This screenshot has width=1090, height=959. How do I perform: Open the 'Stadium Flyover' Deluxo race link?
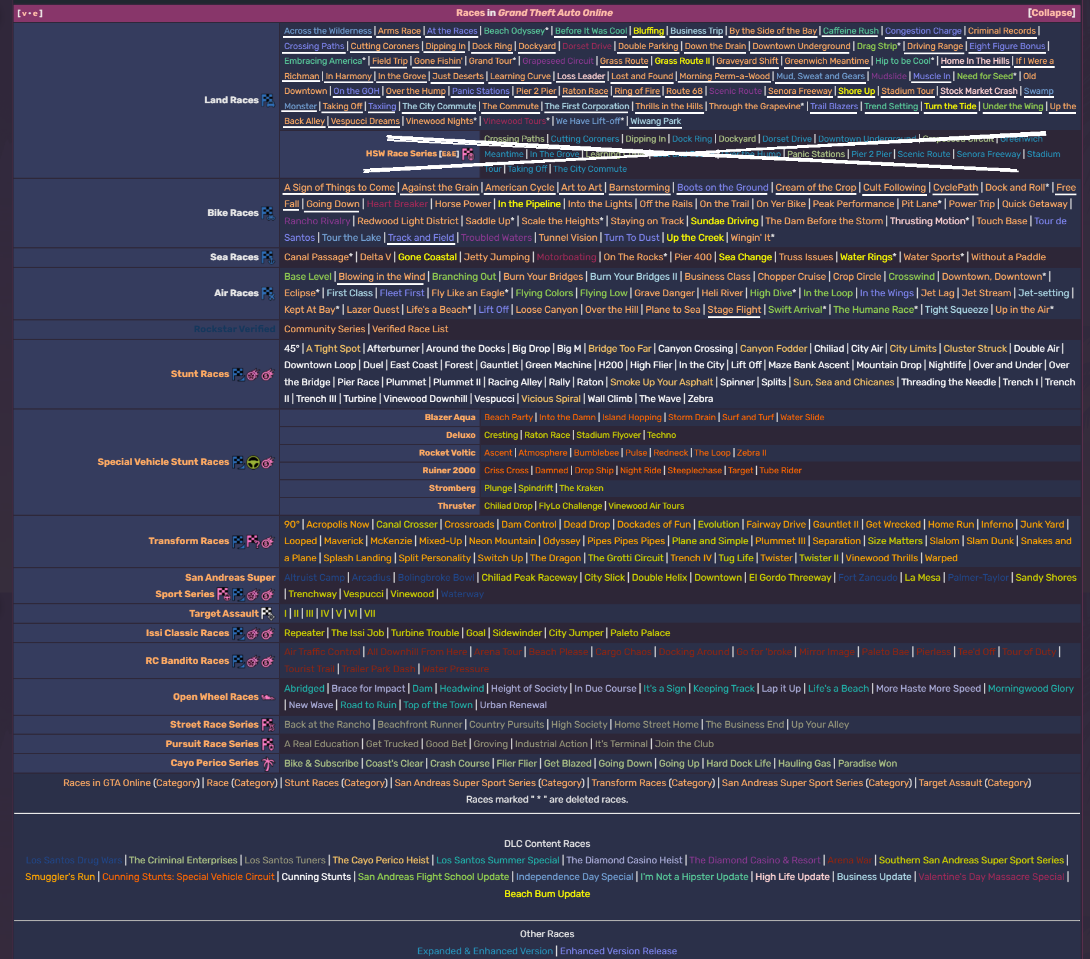pos(608,436)
